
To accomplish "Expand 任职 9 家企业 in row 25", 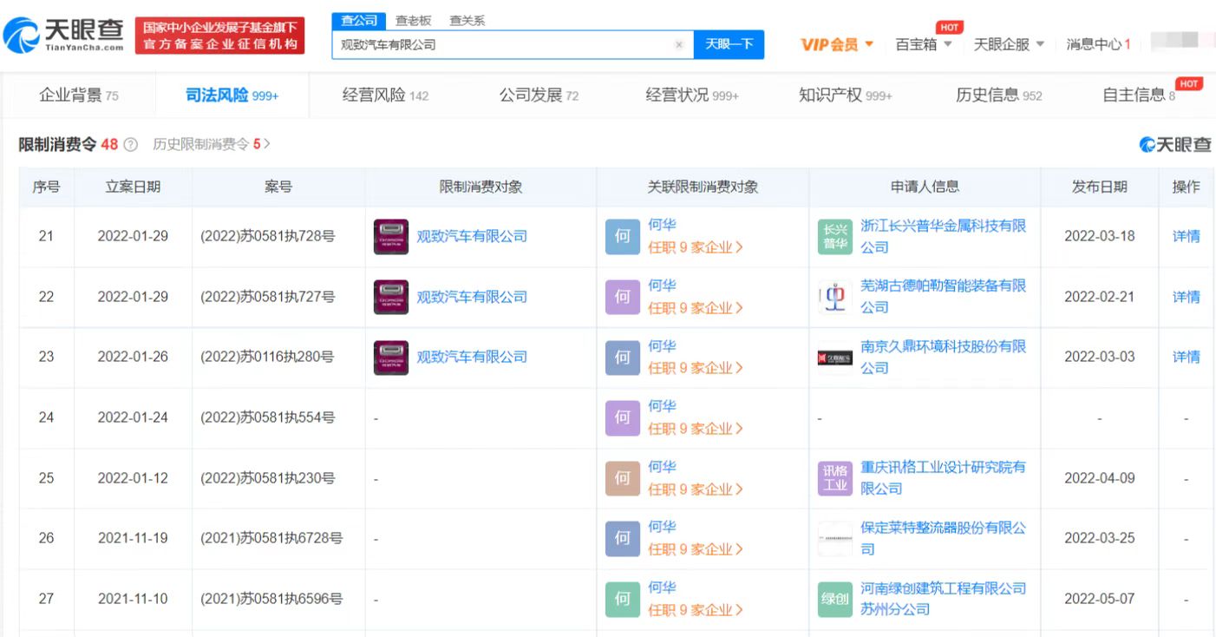I will point(696,489).
